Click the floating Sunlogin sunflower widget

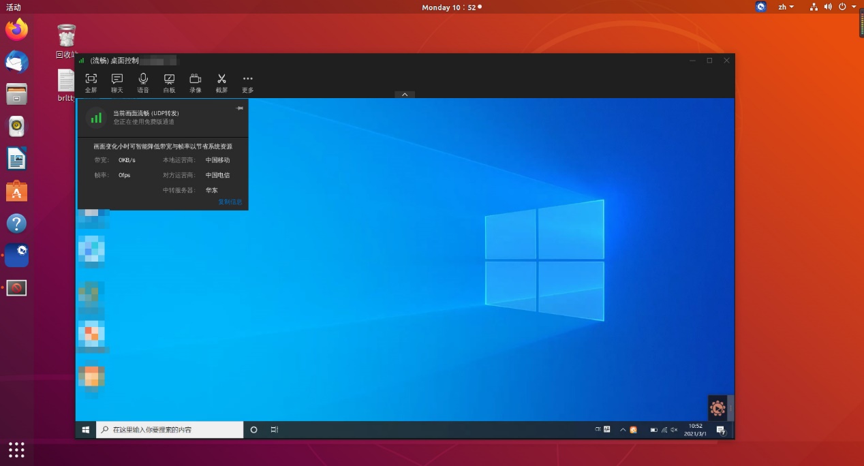pyautogui.click(x=718, y=408)
